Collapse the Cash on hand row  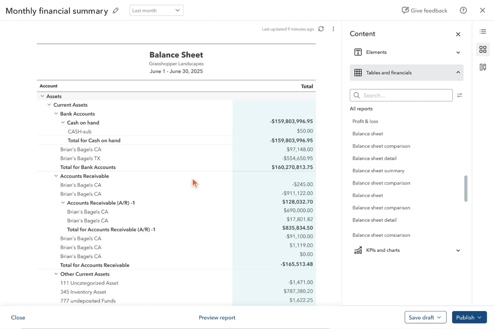pyautogui.click(x=63, y=122)
